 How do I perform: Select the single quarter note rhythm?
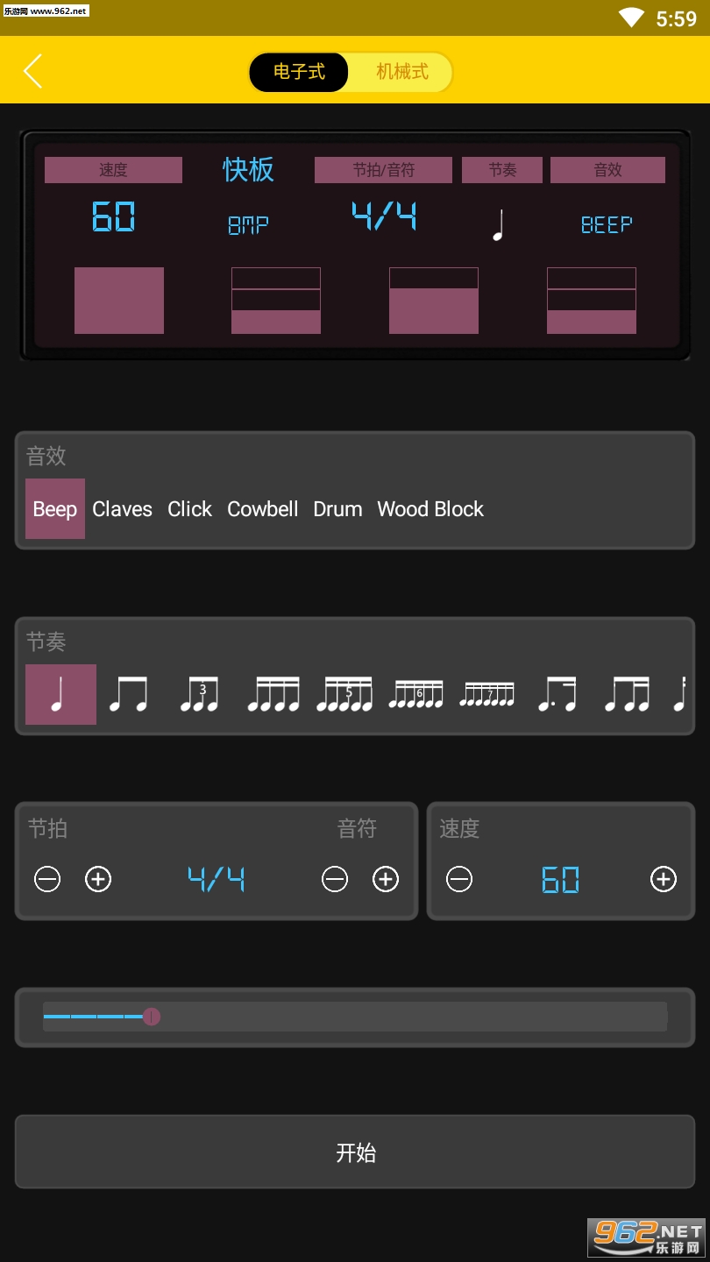60,694
